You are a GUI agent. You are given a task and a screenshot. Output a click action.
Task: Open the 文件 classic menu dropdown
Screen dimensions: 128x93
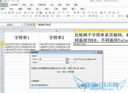pos(12,9)
